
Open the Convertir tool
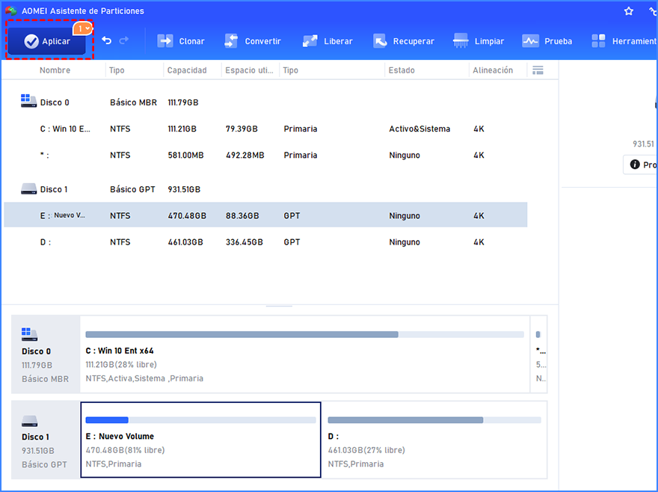[x=252, y=41]
